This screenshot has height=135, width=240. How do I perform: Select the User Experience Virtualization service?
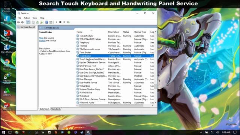115,76
